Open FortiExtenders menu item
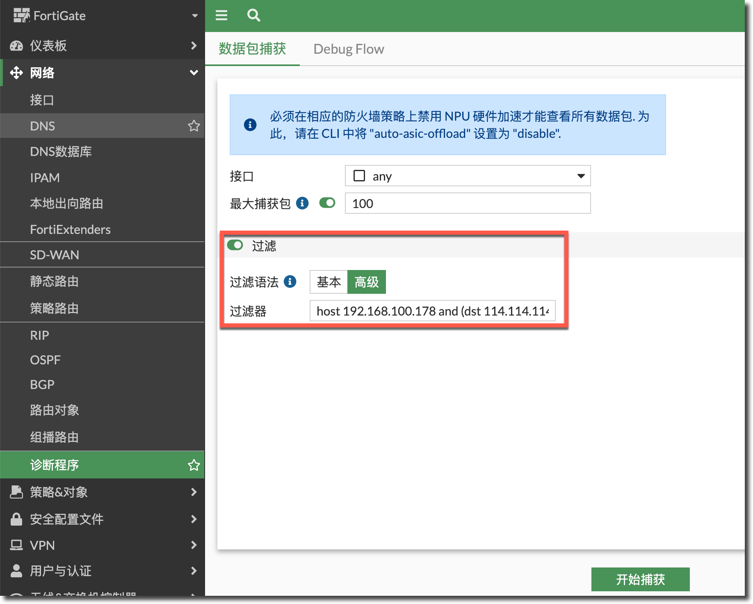 (103, 229)
